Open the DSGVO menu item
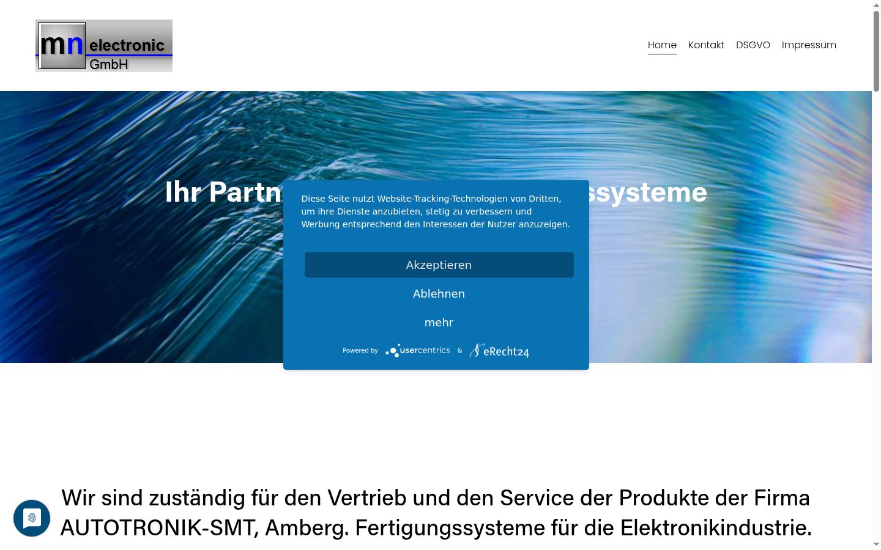Image resolution: width=881 pixels, height=550 pixels. [x=753, y=45]
